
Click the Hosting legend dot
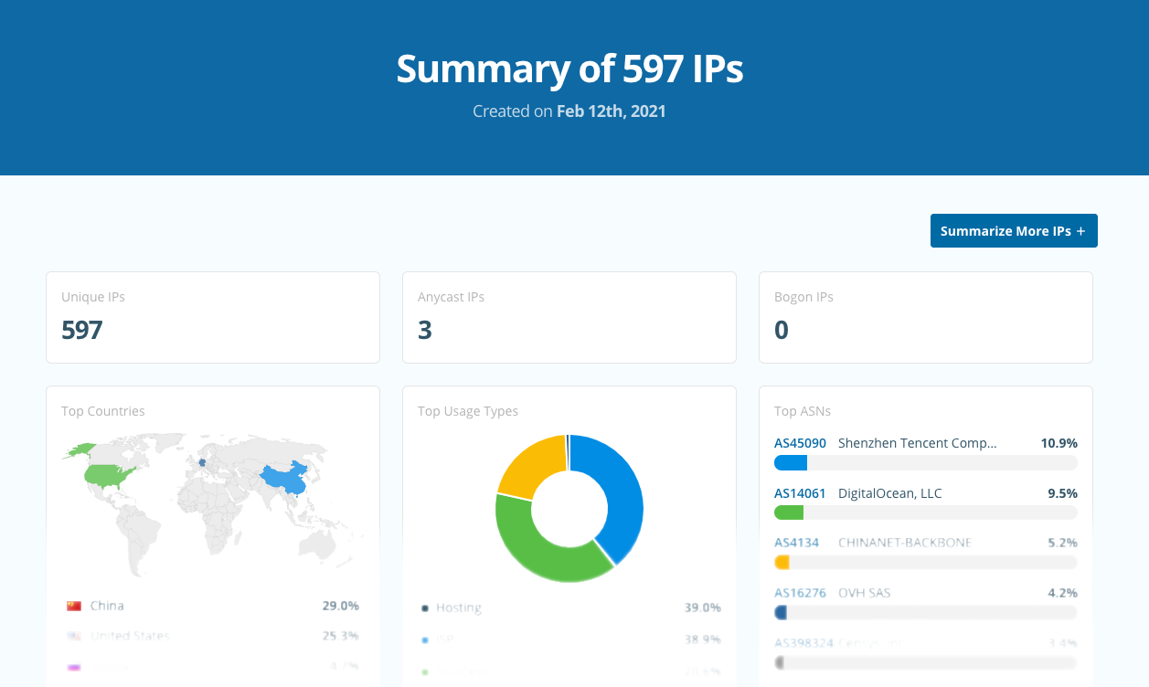(x=425, y=608)
